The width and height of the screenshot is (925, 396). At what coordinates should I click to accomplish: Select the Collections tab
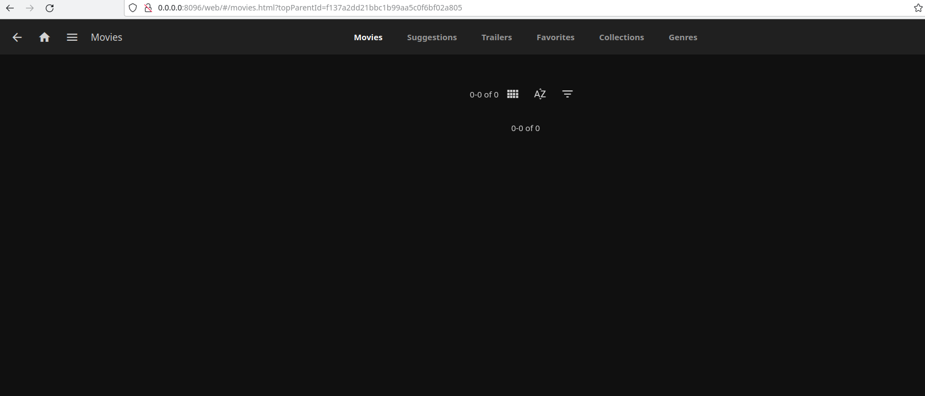coord(621,37)
